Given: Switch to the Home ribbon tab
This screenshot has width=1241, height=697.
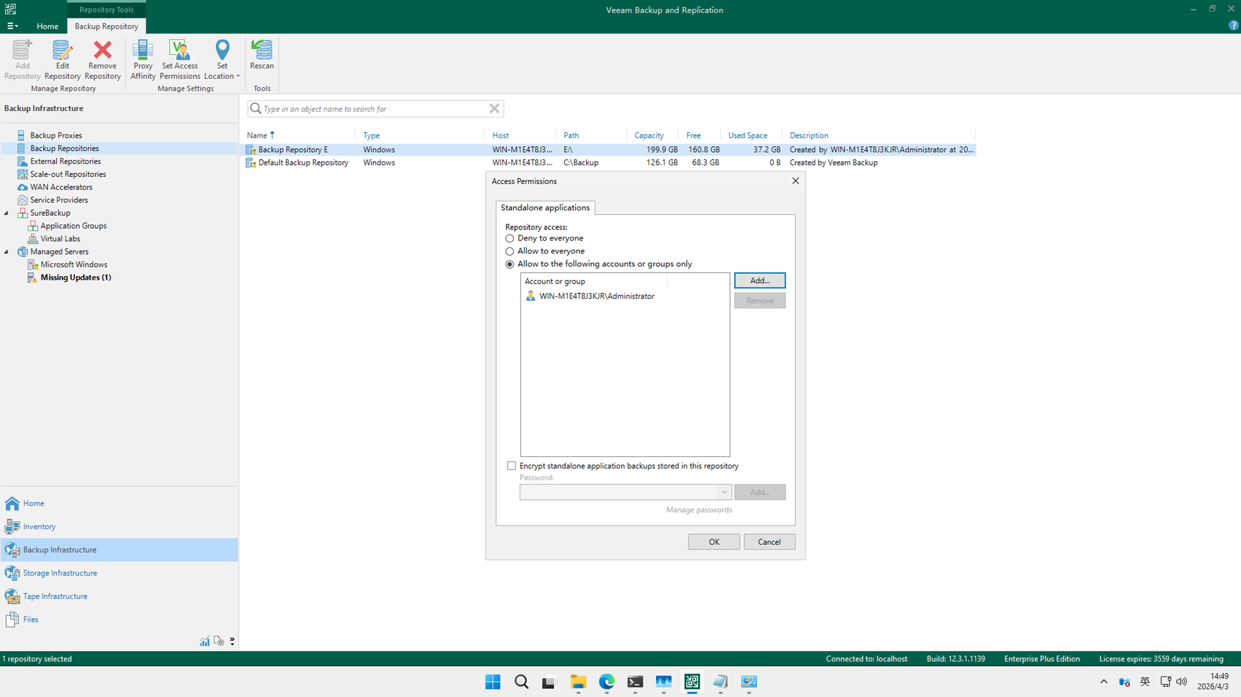Looking at the screenshot, I should click(47, 26).
